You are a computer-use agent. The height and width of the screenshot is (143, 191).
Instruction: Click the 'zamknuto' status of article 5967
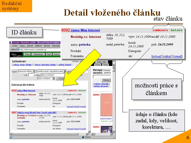point(72,113)
